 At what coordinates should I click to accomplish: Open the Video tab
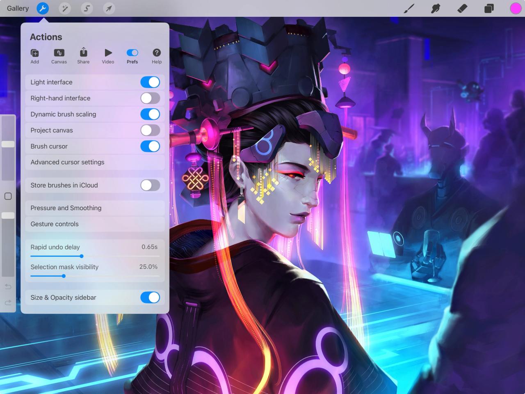click(x=108, y=56)
